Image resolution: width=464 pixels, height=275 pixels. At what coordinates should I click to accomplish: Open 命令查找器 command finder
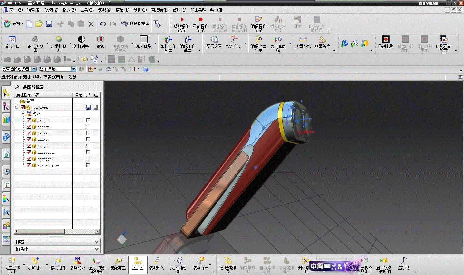[x=135, y=23]
